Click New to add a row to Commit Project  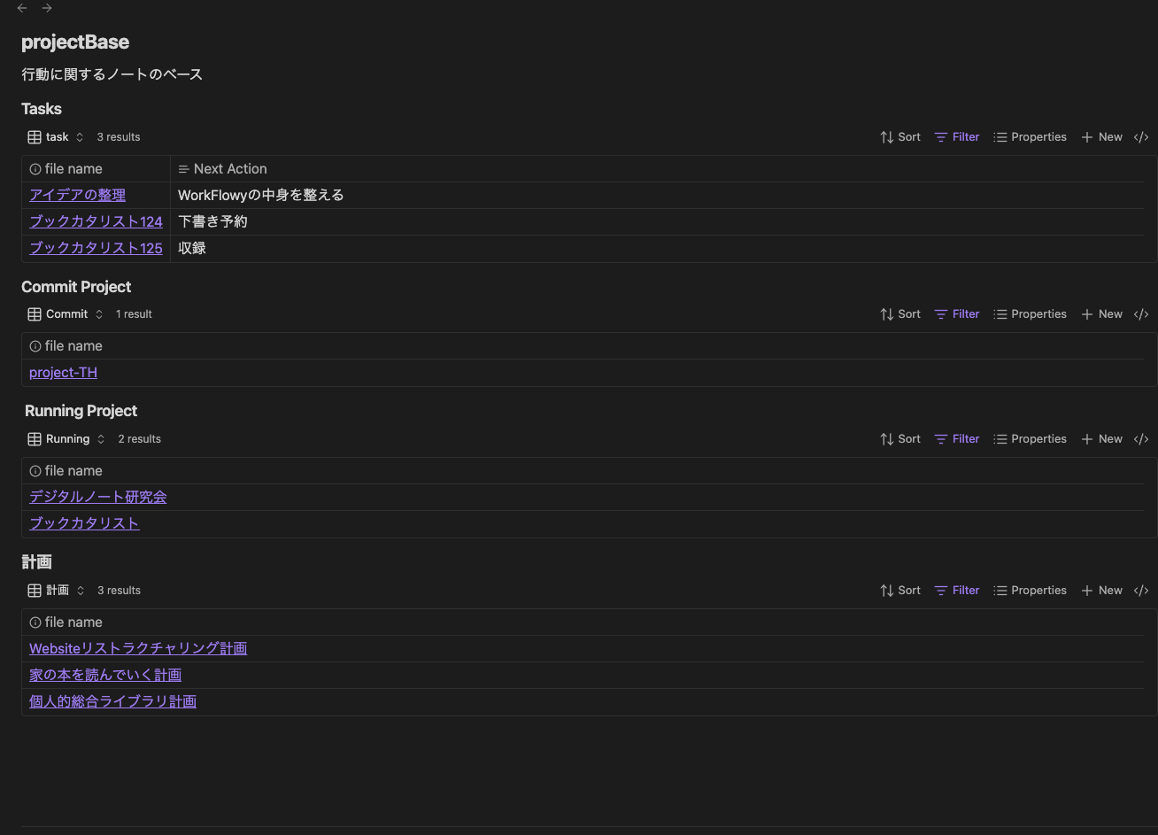(1101, 313)
